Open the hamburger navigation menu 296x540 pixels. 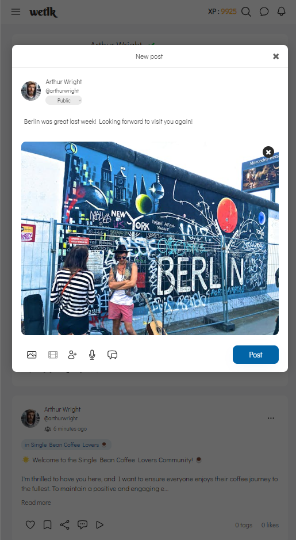pos(16,12)
